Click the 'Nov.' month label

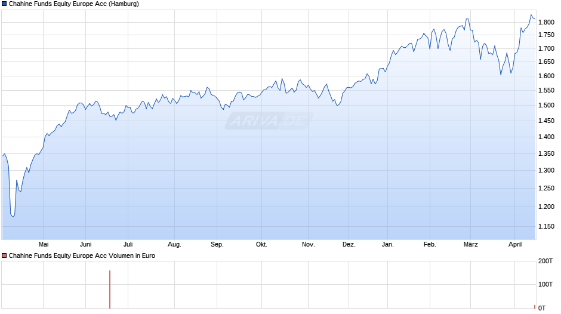tap(309, 244)
